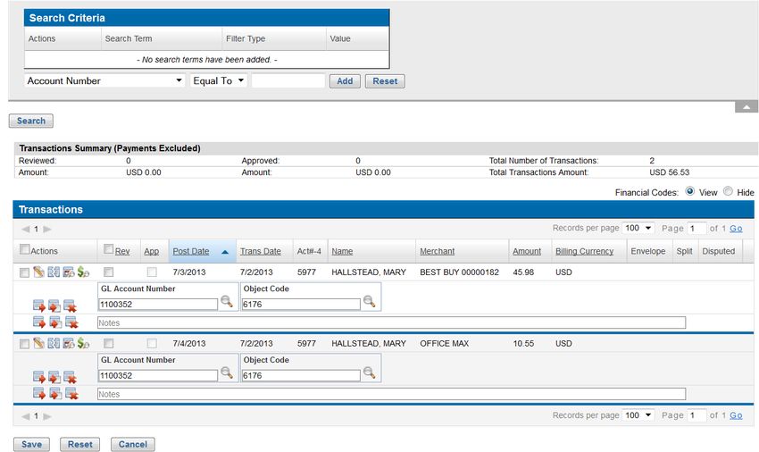The width and height of the screenshot is (759, 452).
Task: Open GL Account Number magnifier lookup for OFFICE MAX
Action: point(227,372)
